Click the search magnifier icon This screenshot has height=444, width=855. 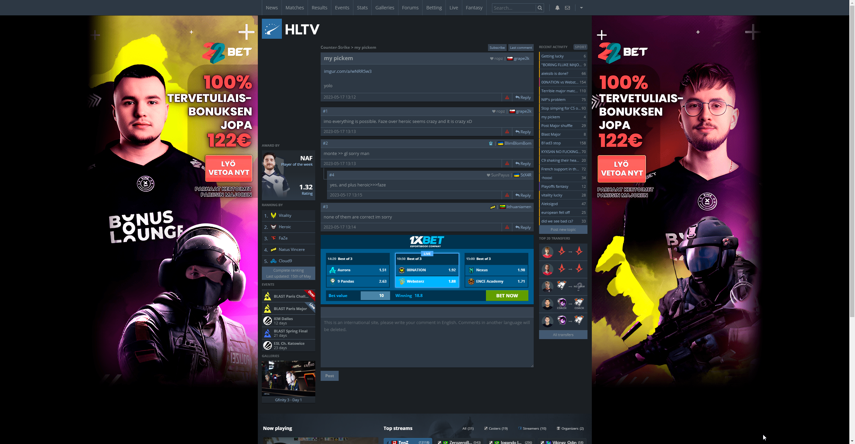point(540,8)
